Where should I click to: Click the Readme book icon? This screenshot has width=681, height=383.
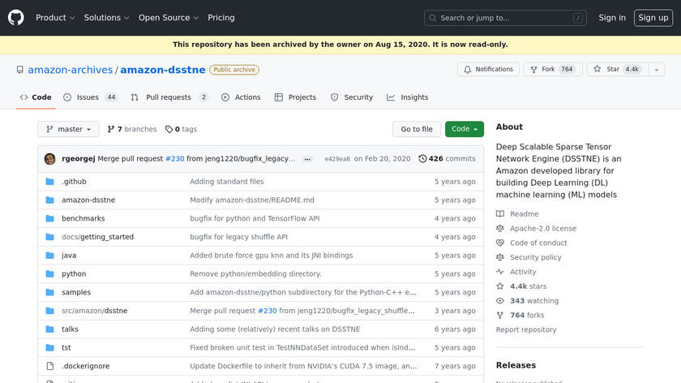pyautogui.click(x=500, y=214)
